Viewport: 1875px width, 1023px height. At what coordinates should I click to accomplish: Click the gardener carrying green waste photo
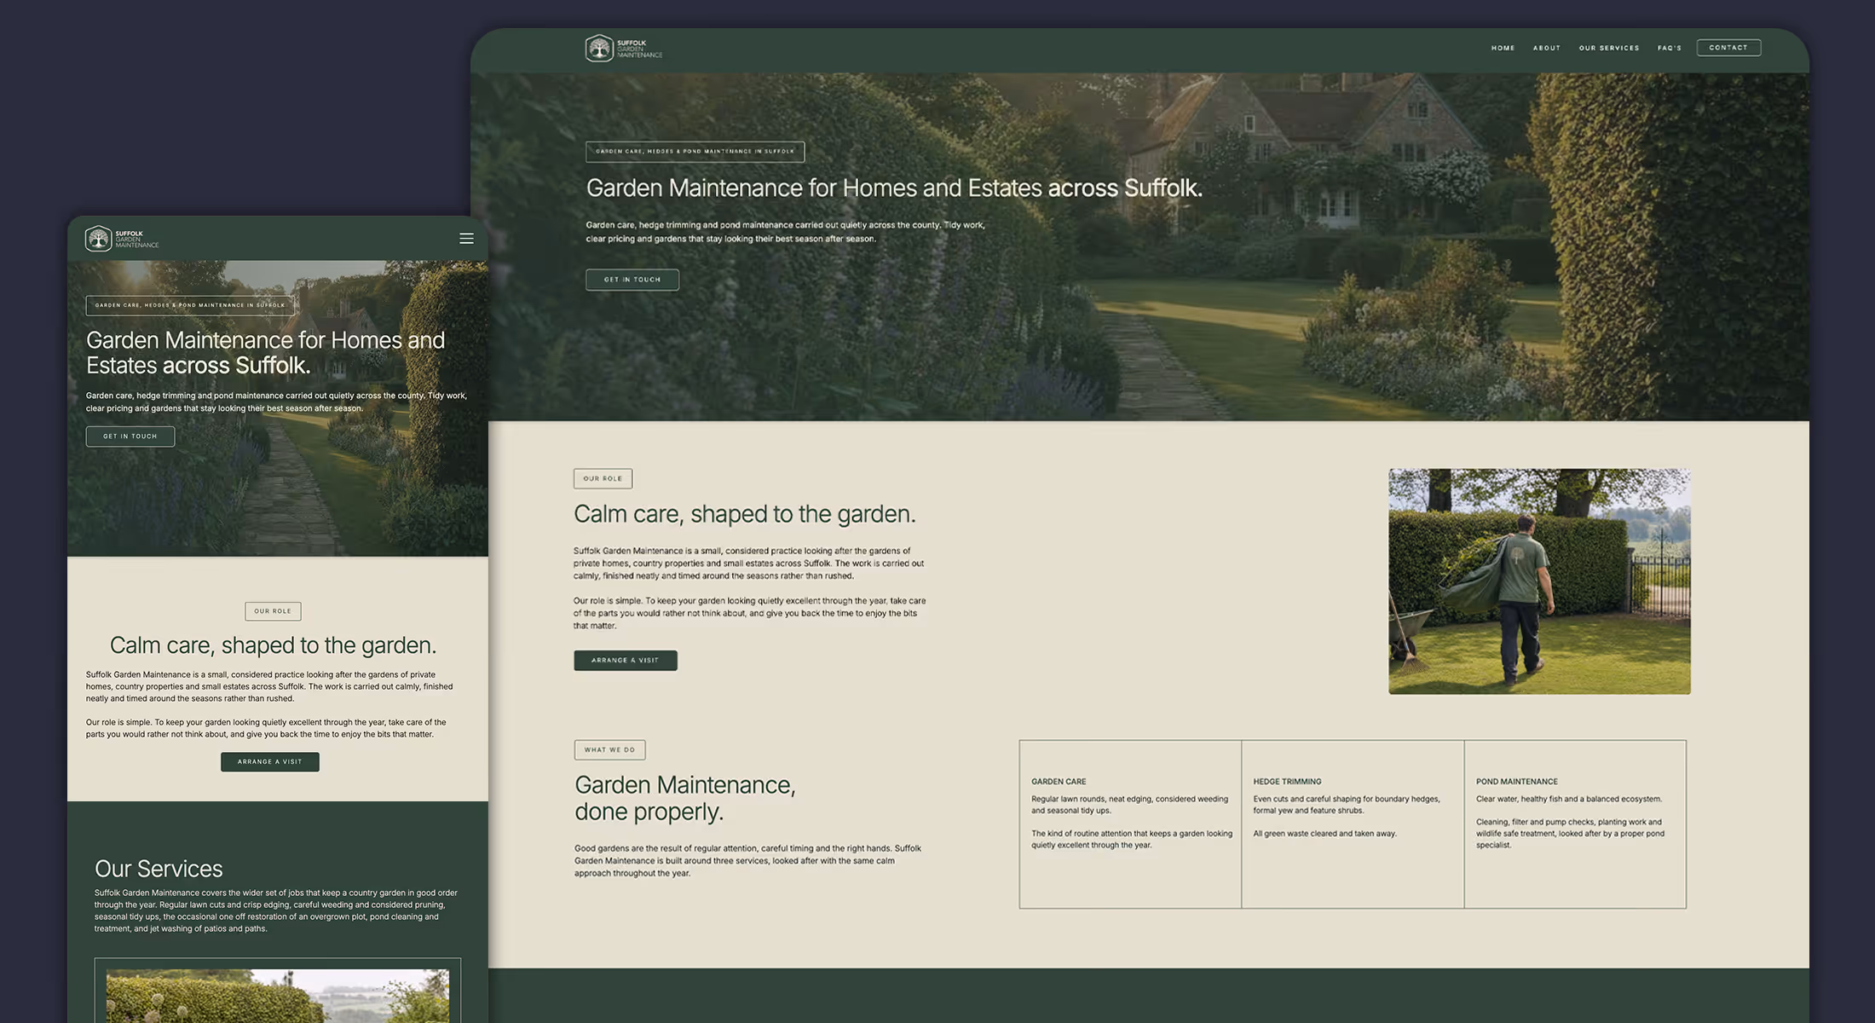pos(1539,581)
